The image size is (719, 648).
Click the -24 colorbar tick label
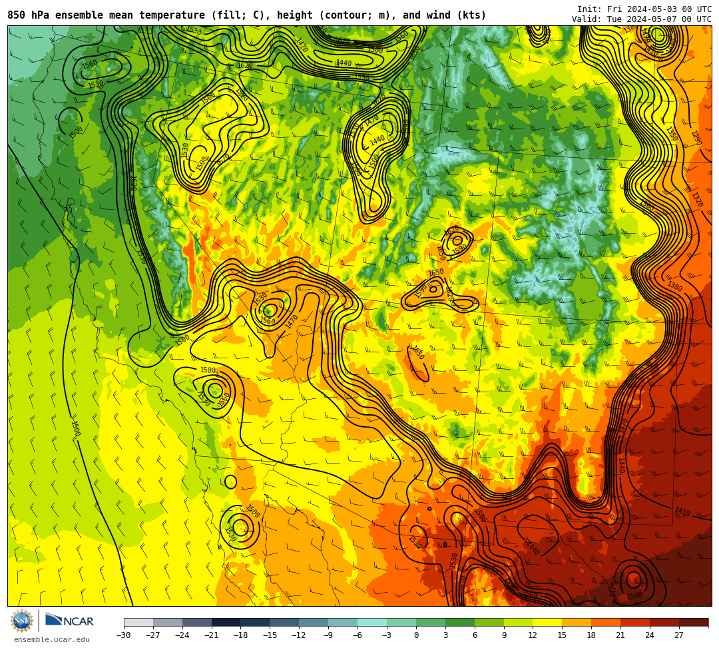182,635
